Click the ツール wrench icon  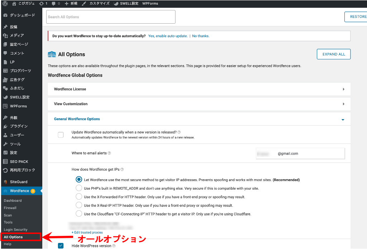(5, 144)
